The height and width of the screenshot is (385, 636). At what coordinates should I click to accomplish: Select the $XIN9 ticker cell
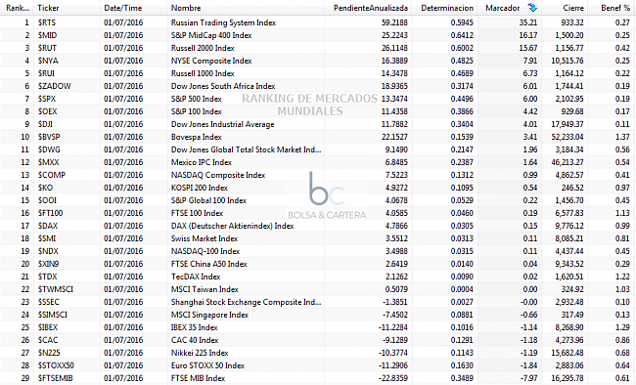[48, 264]
